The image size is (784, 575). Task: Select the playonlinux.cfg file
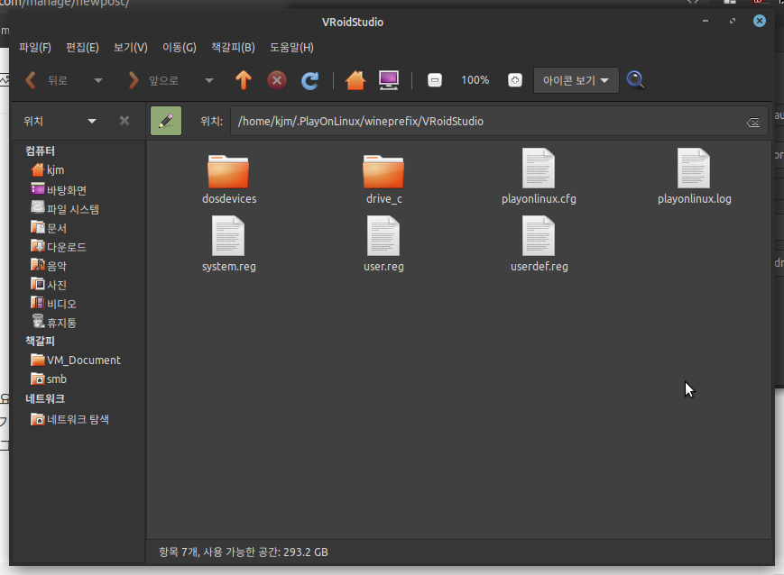[x=539, y=177]
